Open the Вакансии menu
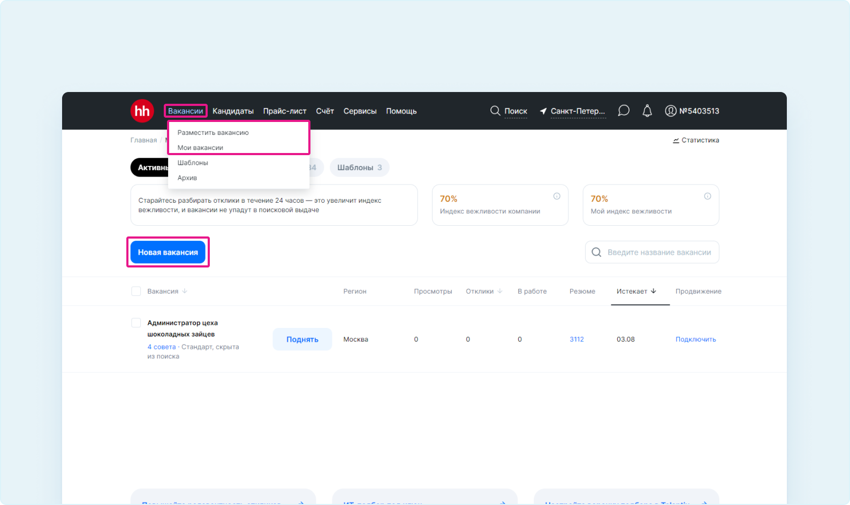The image size is (850, 505). (x=186, y=111)
